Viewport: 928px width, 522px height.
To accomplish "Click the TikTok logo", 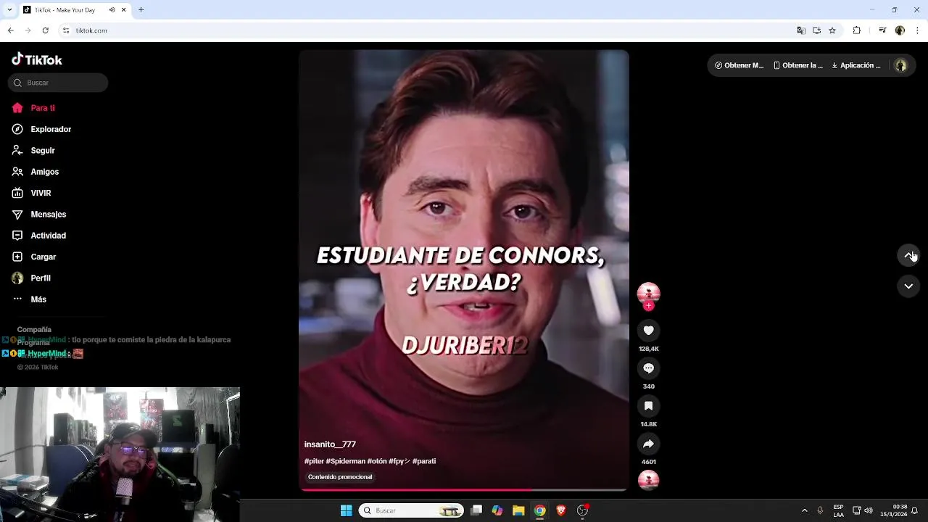I will pos(37,59).
